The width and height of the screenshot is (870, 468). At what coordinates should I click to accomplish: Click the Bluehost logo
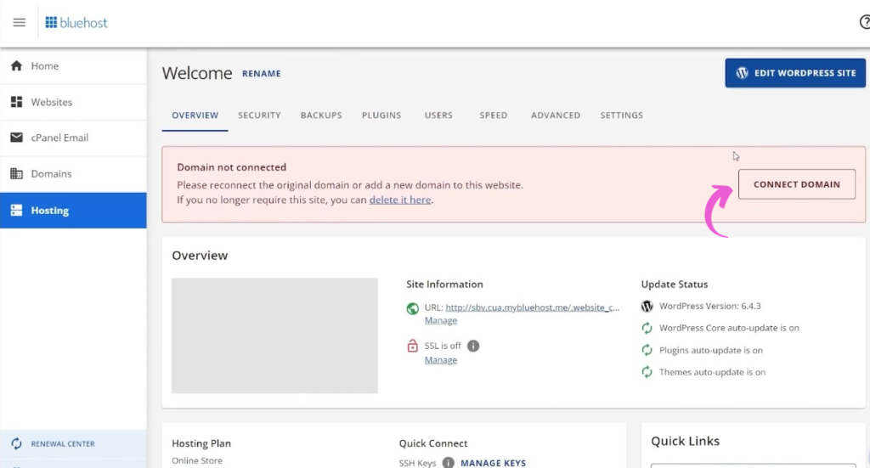[76, 23]
